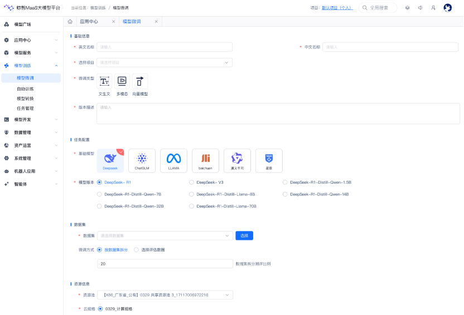This screenshot has height=315, width=464.
Task: Expand the 模型服务 sidebar menu
Action: click(56, 53)
